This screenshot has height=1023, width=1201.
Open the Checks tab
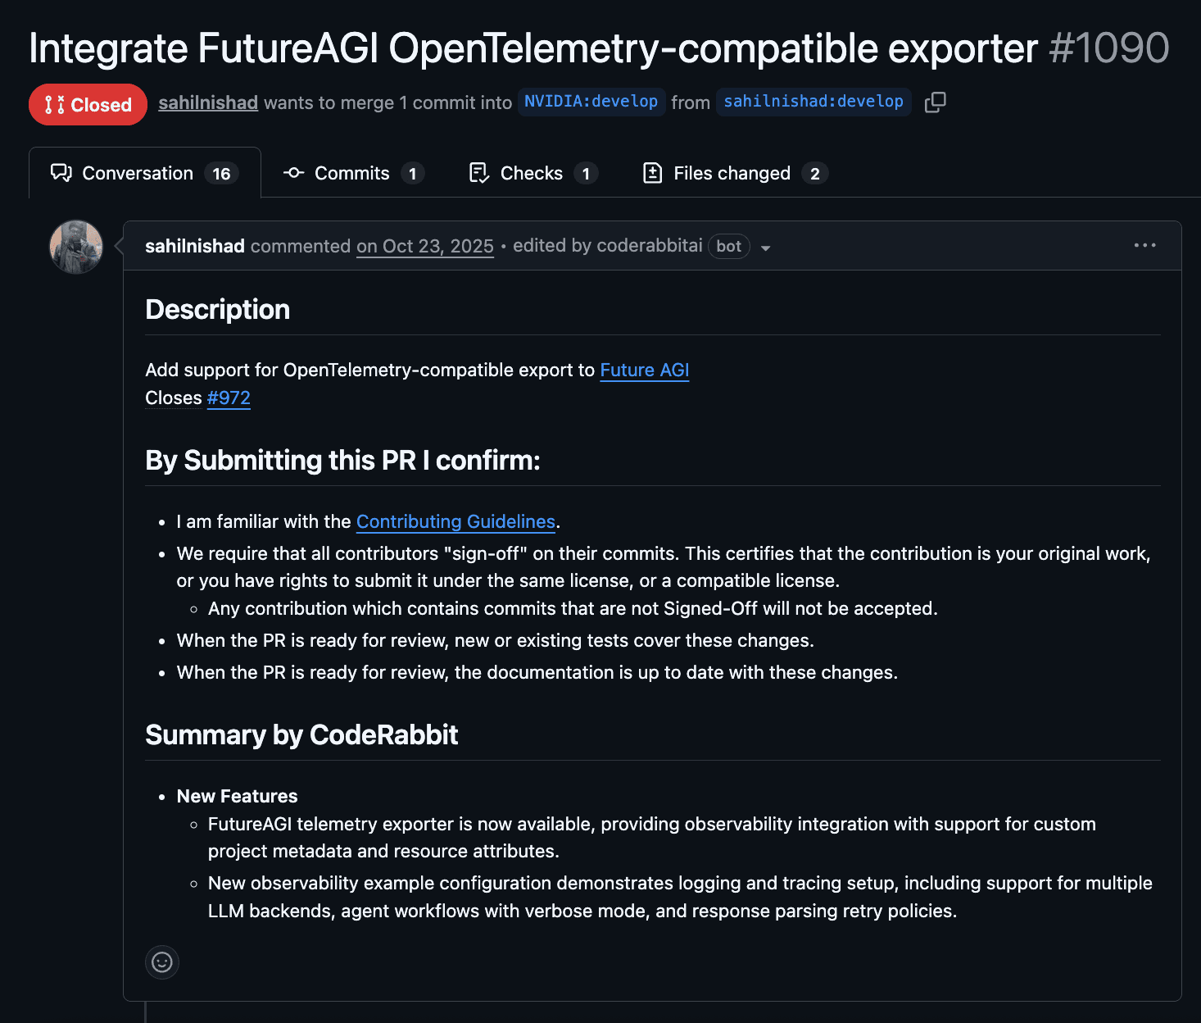pyautogui.click(x=532, y=173)
